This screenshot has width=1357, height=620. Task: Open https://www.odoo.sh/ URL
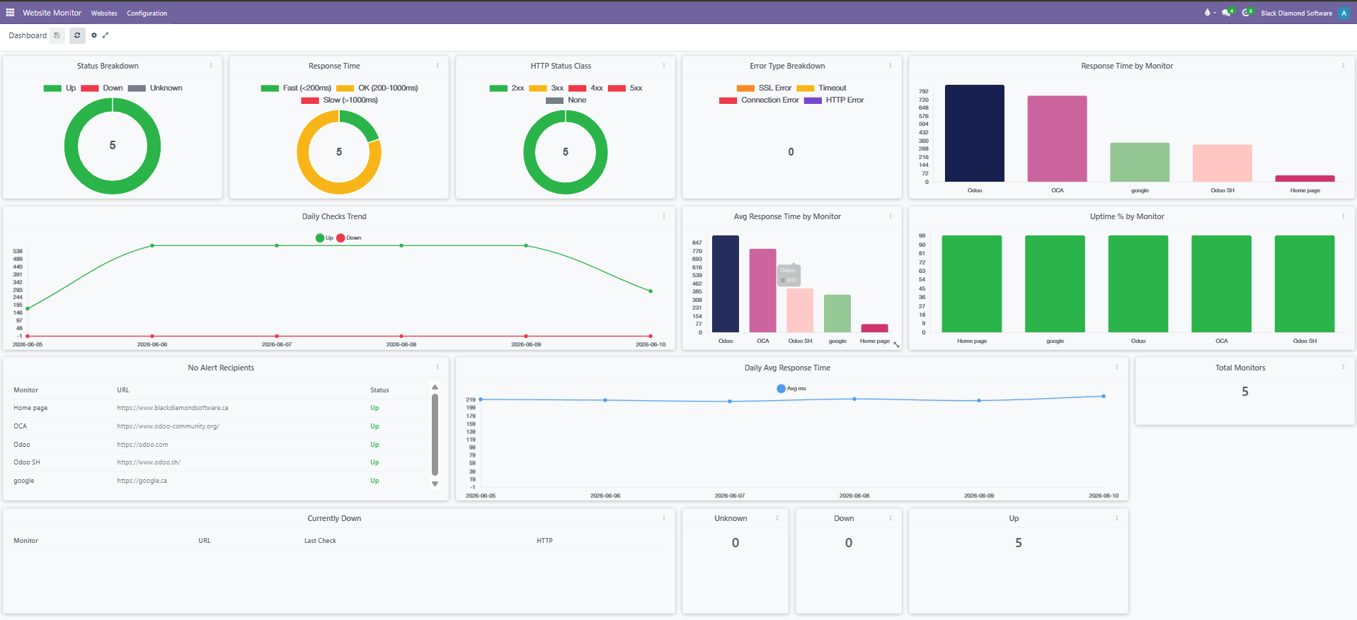coord(149,462)
